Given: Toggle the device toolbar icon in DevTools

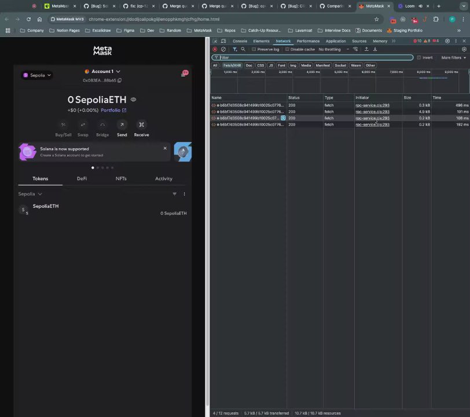Looking at the screenshot, I should pyautogui.click(x=223, y=41).
